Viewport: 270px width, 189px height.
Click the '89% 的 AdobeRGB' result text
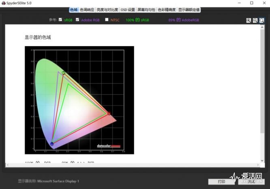(184, 20)
